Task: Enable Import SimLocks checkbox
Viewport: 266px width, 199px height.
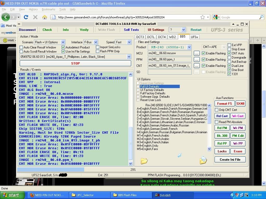Action: [98, 47]
